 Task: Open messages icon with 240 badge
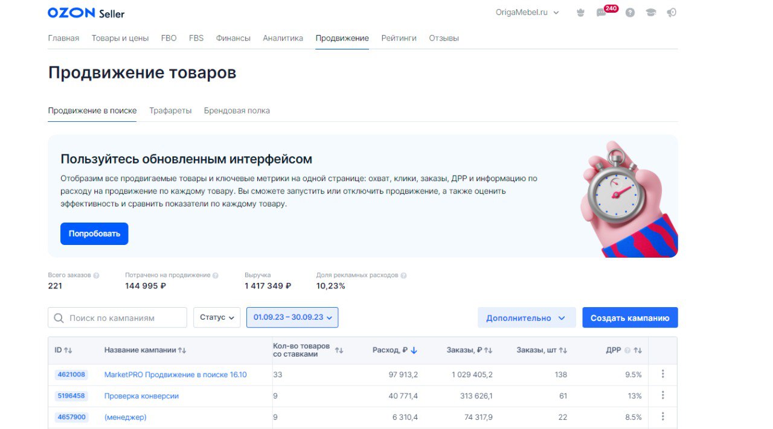tap(606, 11)
